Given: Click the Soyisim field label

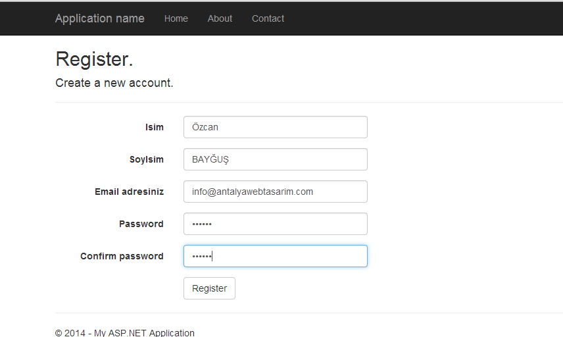Looking at the screenshot, I should click(146, 159).
